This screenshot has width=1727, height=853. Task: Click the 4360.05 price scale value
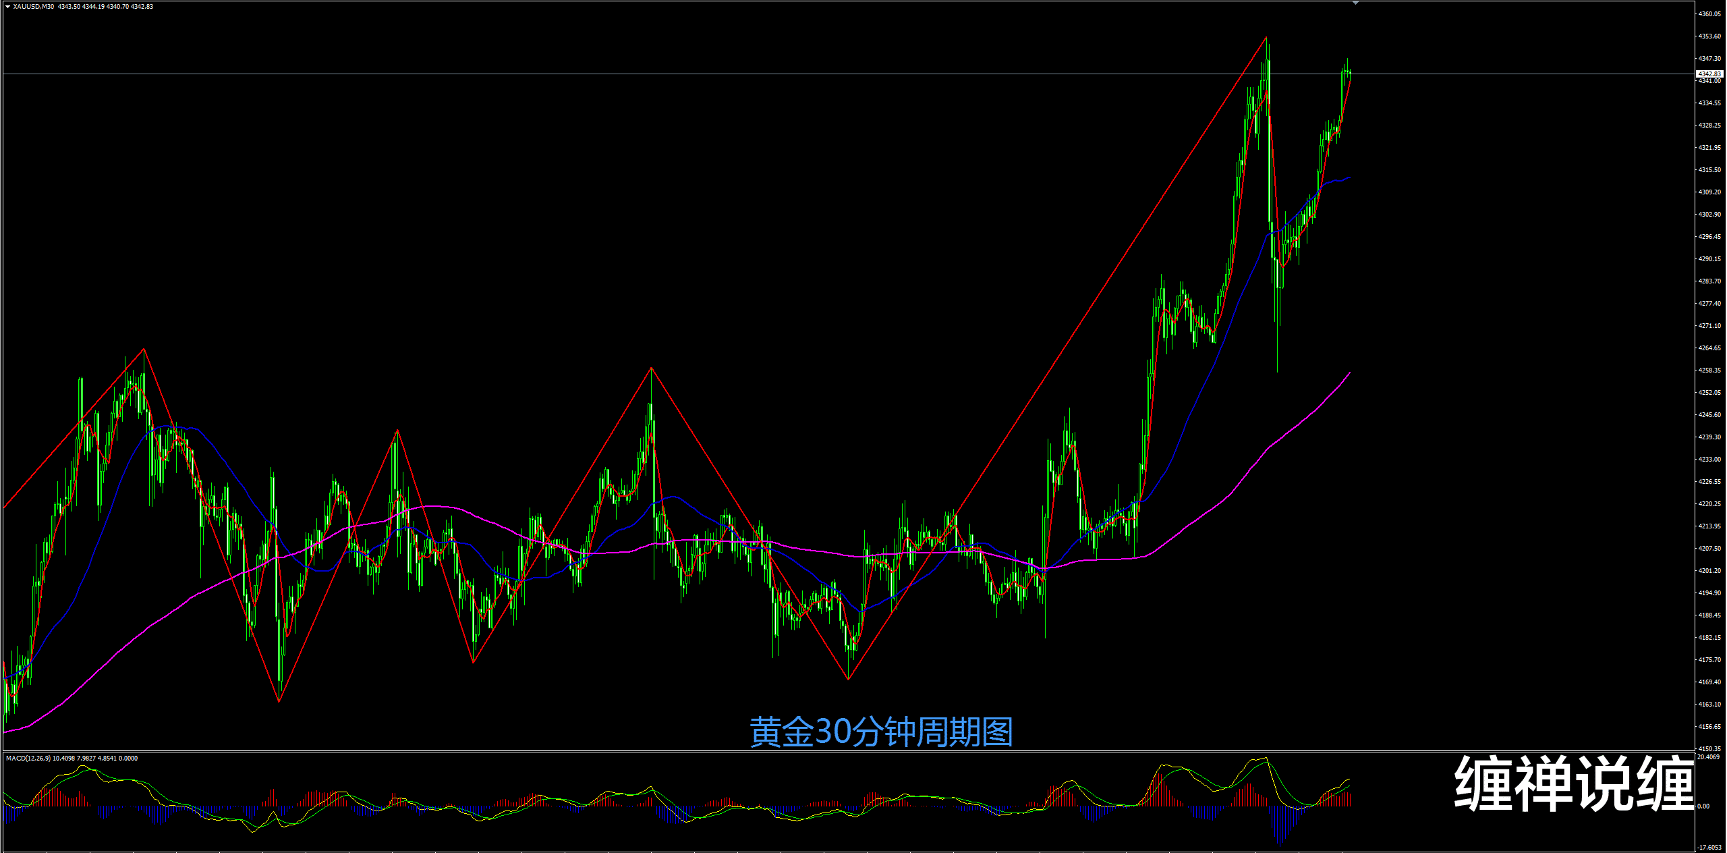pyautogui.click(x=1710, y=13)
